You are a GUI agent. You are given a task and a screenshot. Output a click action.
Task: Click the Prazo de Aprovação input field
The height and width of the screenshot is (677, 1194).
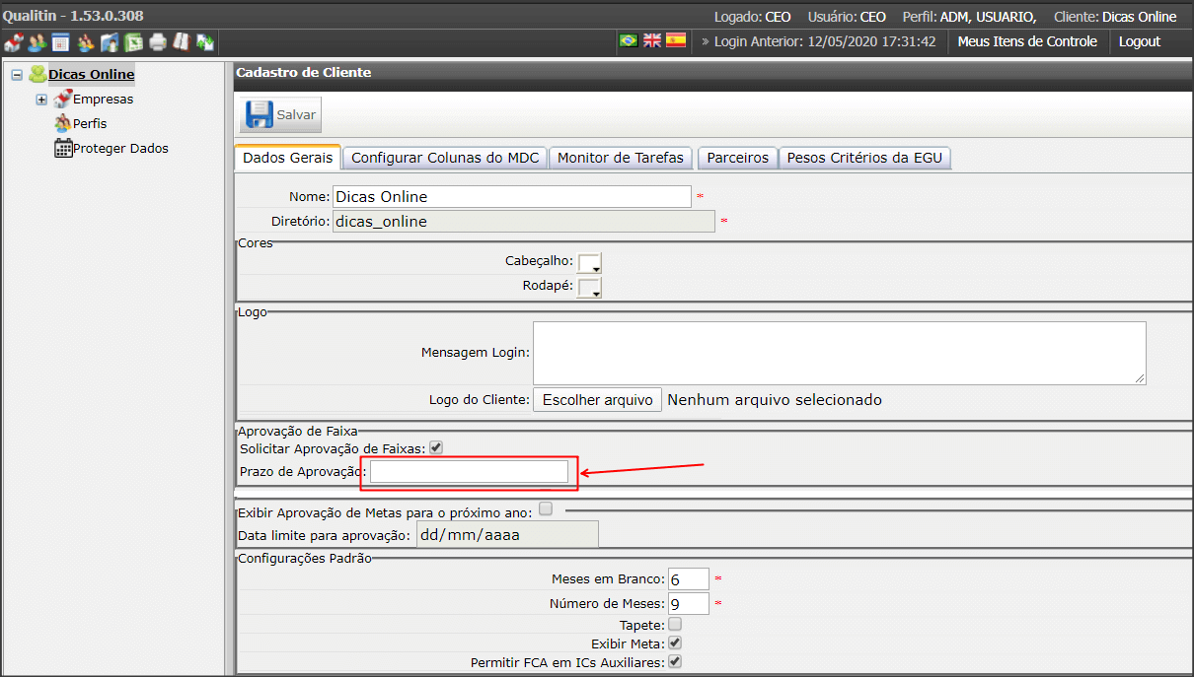[x=470, y=472]
